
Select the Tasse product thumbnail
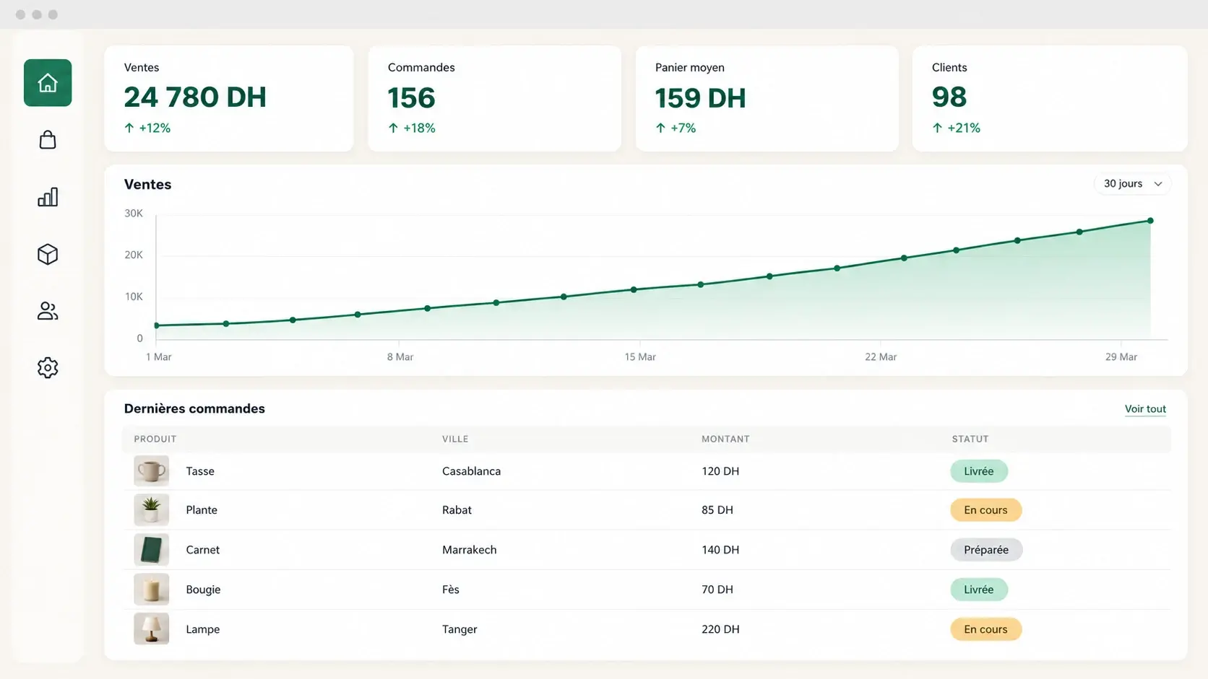(152, 471)
